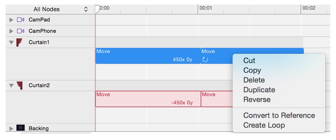Select Reverse in the context menu

pos(257,100)
